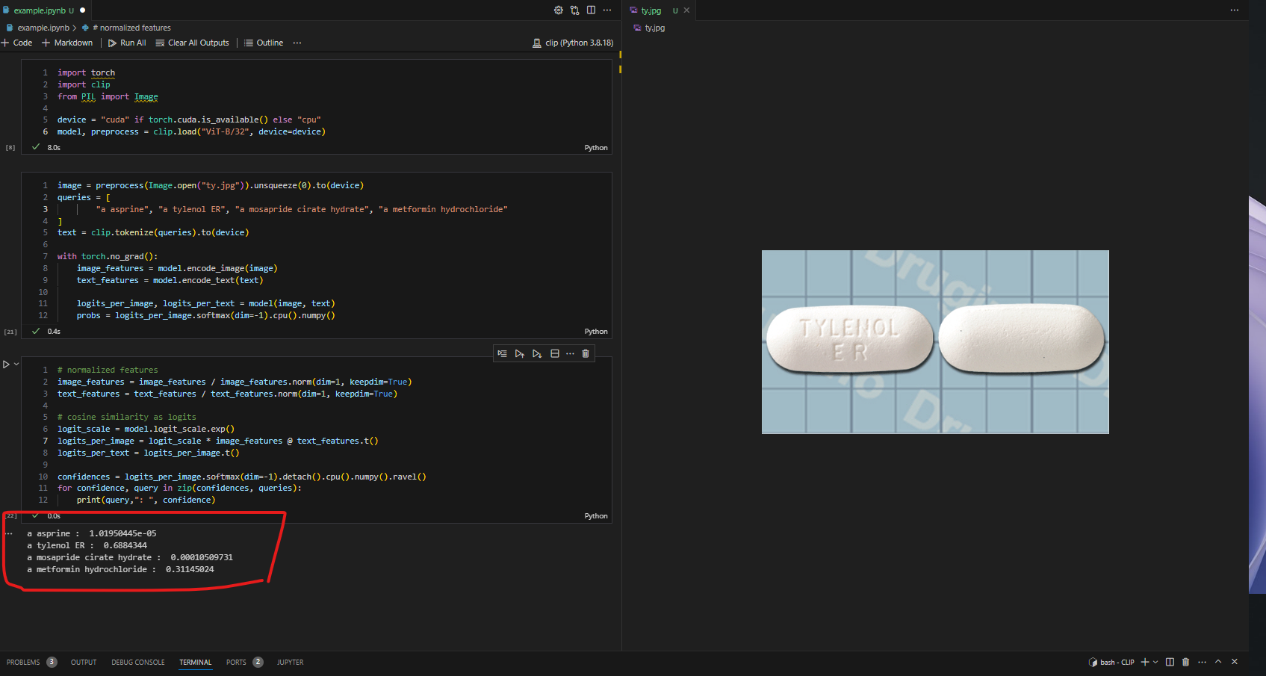This screenshot has height=676, width=1266.
Task: Delete the normalized features cell
Action: (x=586, y=353)
